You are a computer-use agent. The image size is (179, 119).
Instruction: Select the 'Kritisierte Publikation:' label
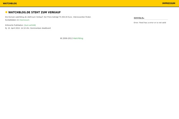(x=14, y=25)
